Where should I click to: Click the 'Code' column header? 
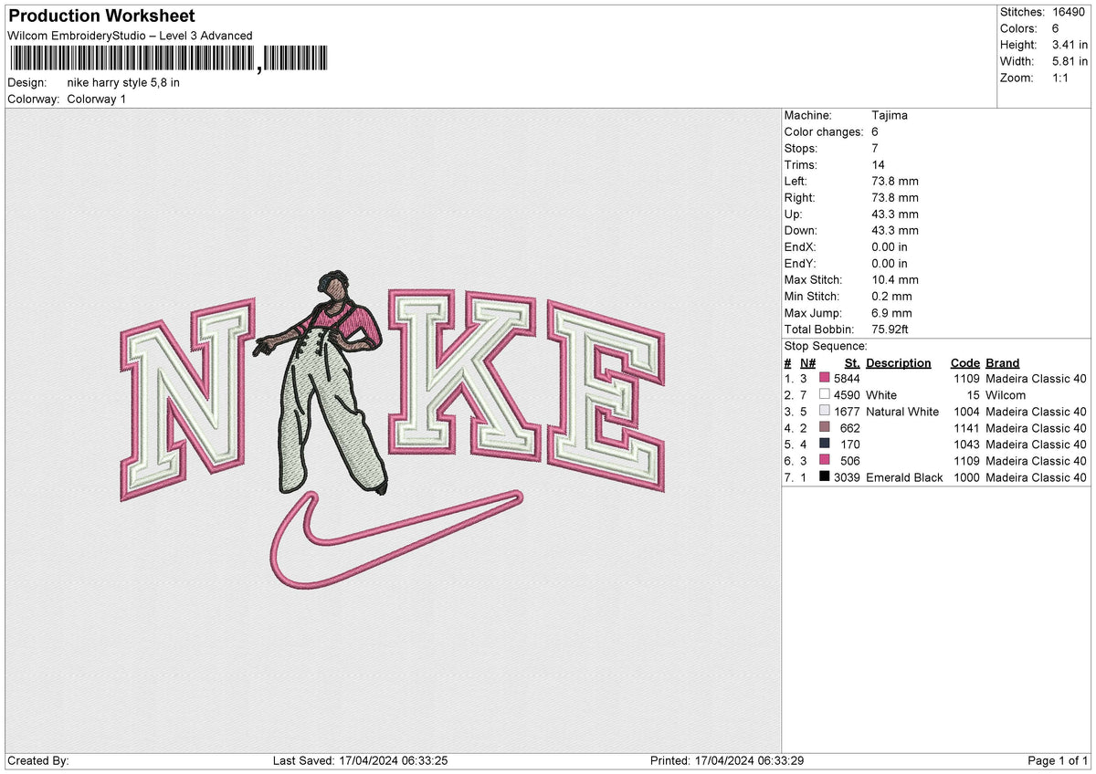[964, 363]
